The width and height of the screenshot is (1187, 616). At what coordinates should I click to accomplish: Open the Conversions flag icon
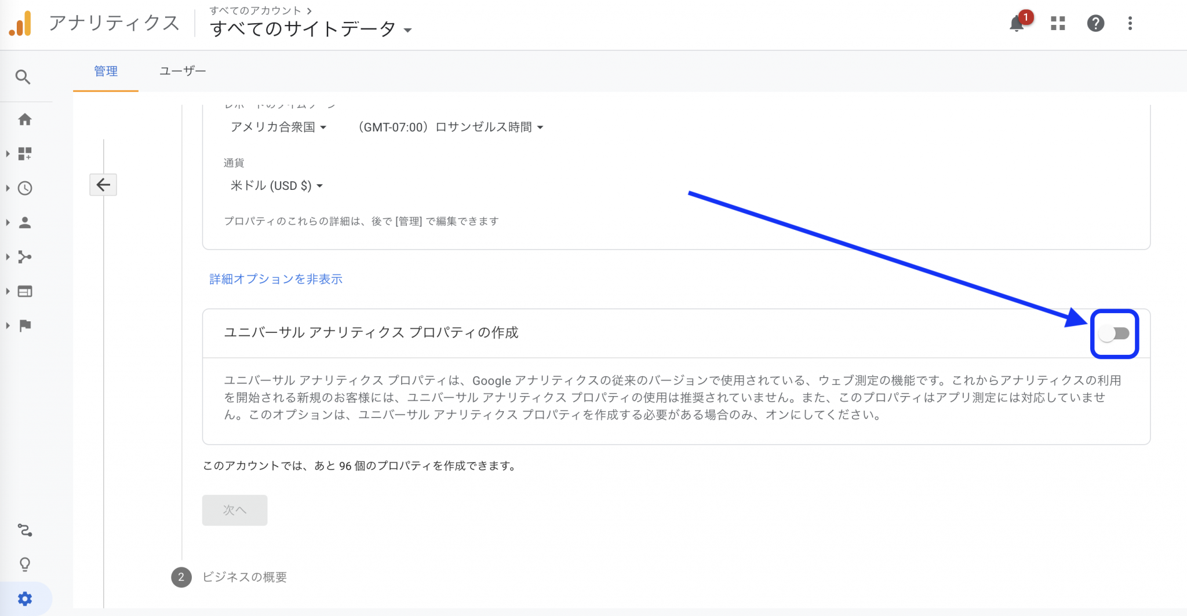tap(24, 325)
